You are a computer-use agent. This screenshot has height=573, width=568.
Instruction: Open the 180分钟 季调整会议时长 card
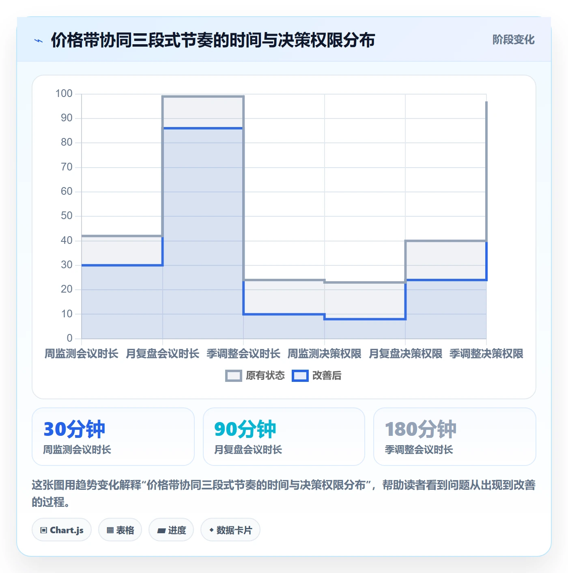coord(455,437)
